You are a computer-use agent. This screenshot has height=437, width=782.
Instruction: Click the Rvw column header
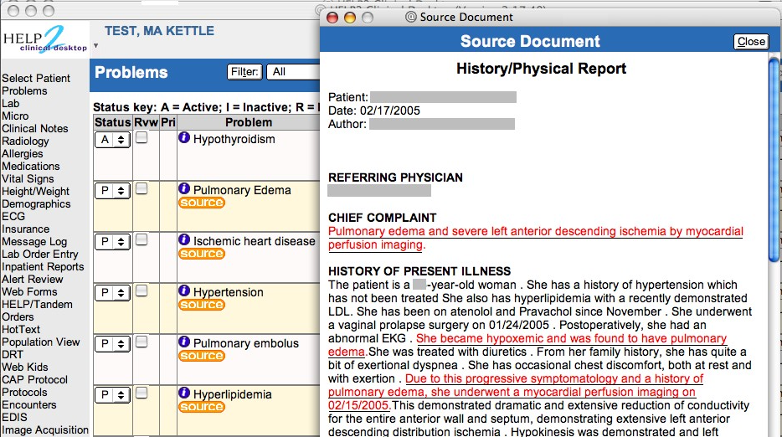coord(146,122)
